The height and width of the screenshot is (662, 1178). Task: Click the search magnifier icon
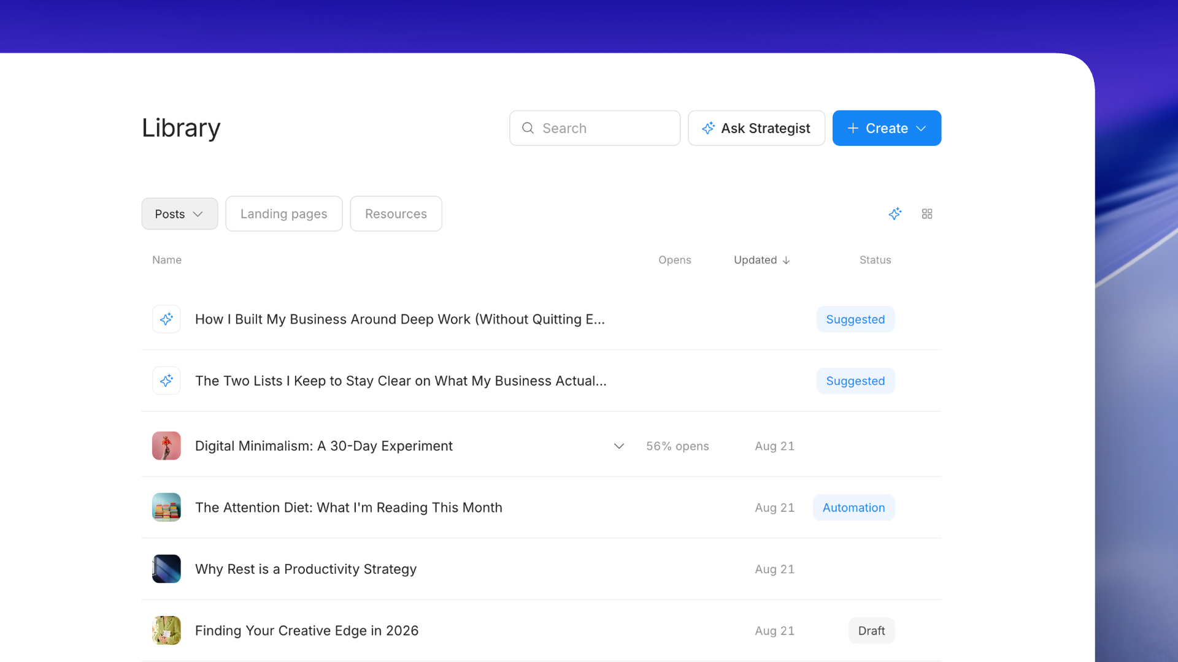tap(528, 128)
